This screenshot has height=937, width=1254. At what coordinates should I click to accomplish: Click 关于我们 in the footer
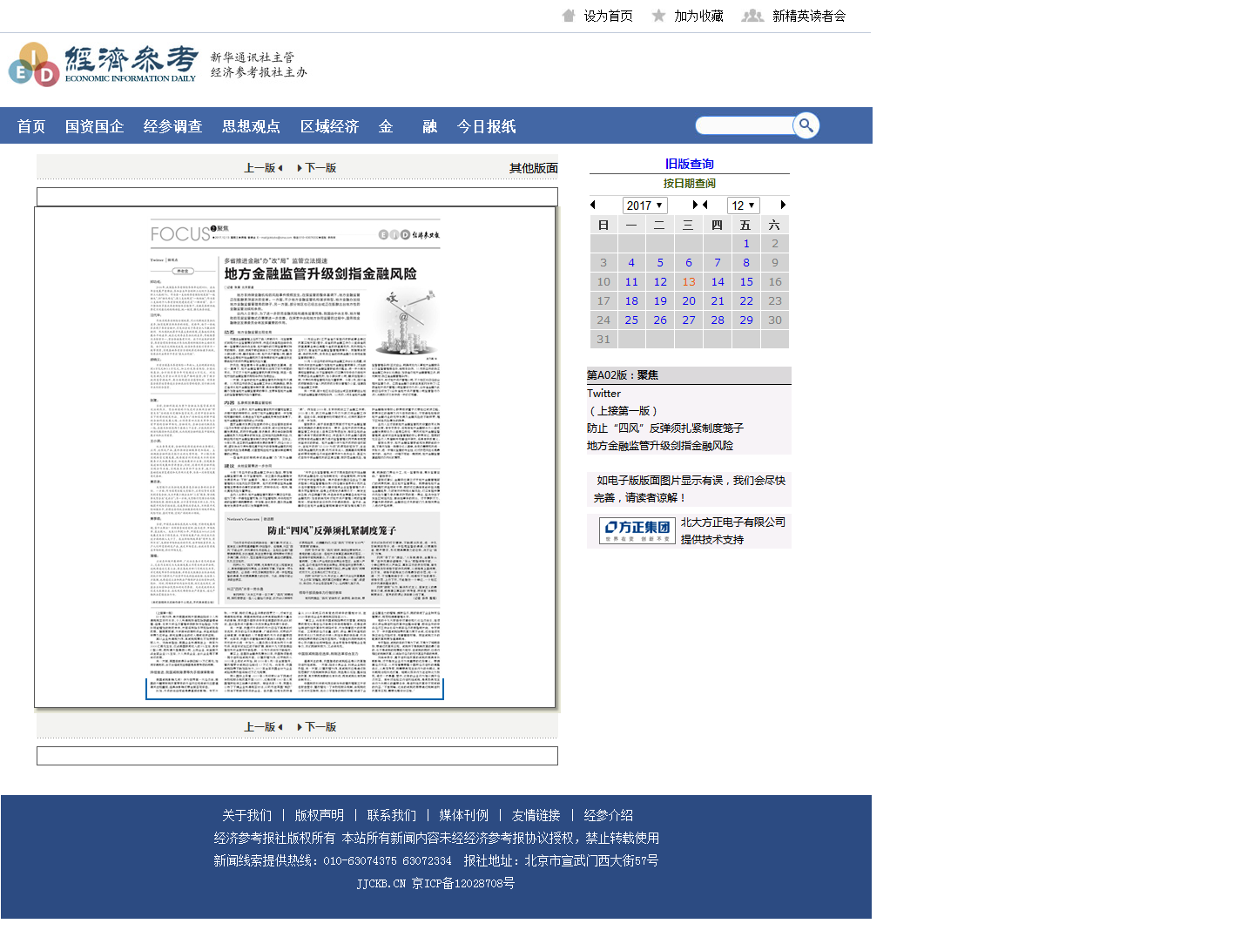click(x=247, y=815)
